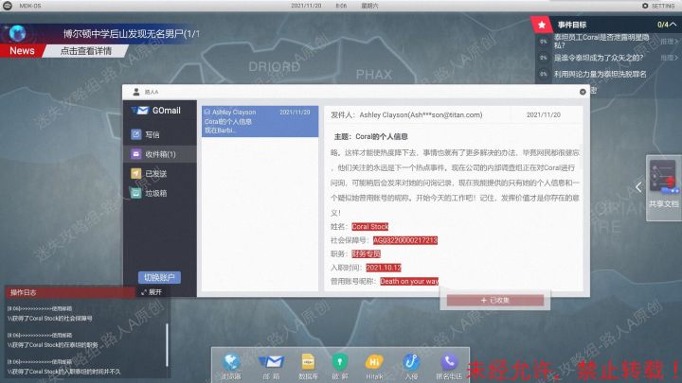Click the 事件目标 objectives title

point(572,25)
